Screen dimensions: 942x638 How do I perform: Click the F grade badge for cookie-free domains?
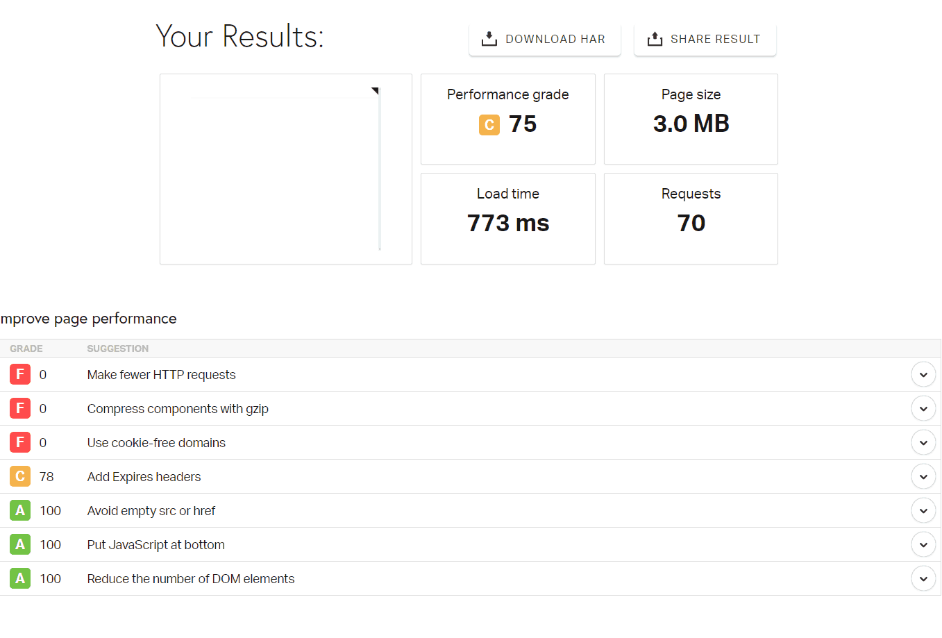tap(20, 442)
